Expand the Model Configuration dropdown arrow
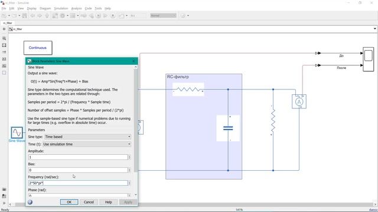378x212 pixels. [67, 16]
